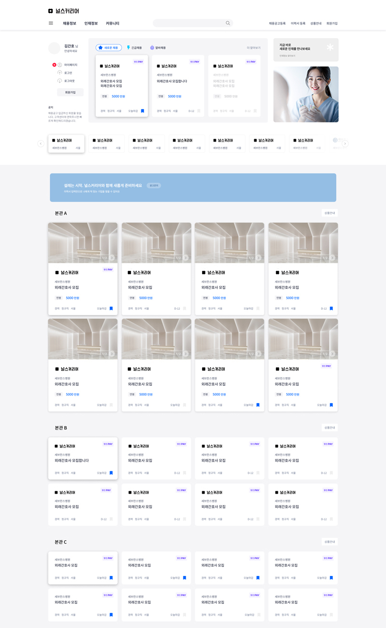Advance the first 본관 A card image with the arrow
Viewport: 386px width, 628px height.
pyautogui.click(x=112, y=258)
